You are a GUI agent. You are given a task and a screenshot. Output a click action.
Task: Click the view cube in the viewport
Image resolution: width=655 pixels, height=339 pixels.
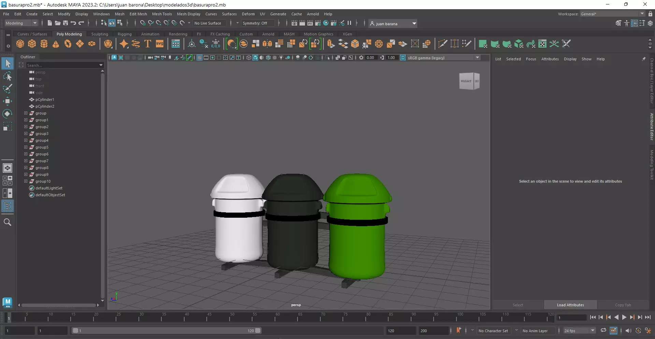tap(469, 81)
